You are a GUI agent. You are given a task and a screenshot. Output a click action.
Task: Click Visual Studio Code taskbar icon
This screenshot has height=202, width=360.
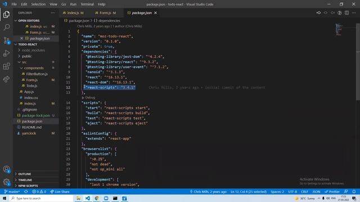(88, 198)
